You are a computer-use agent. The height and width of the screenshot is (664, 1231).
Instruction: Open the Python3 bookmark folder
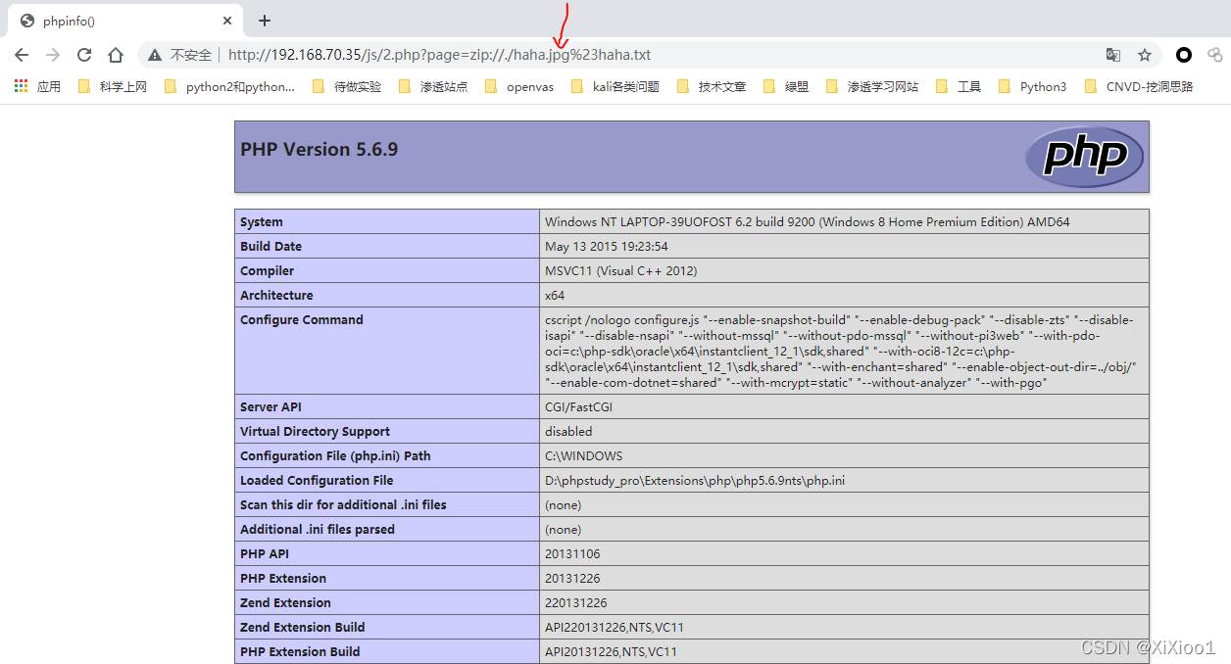click(1032, 86)
